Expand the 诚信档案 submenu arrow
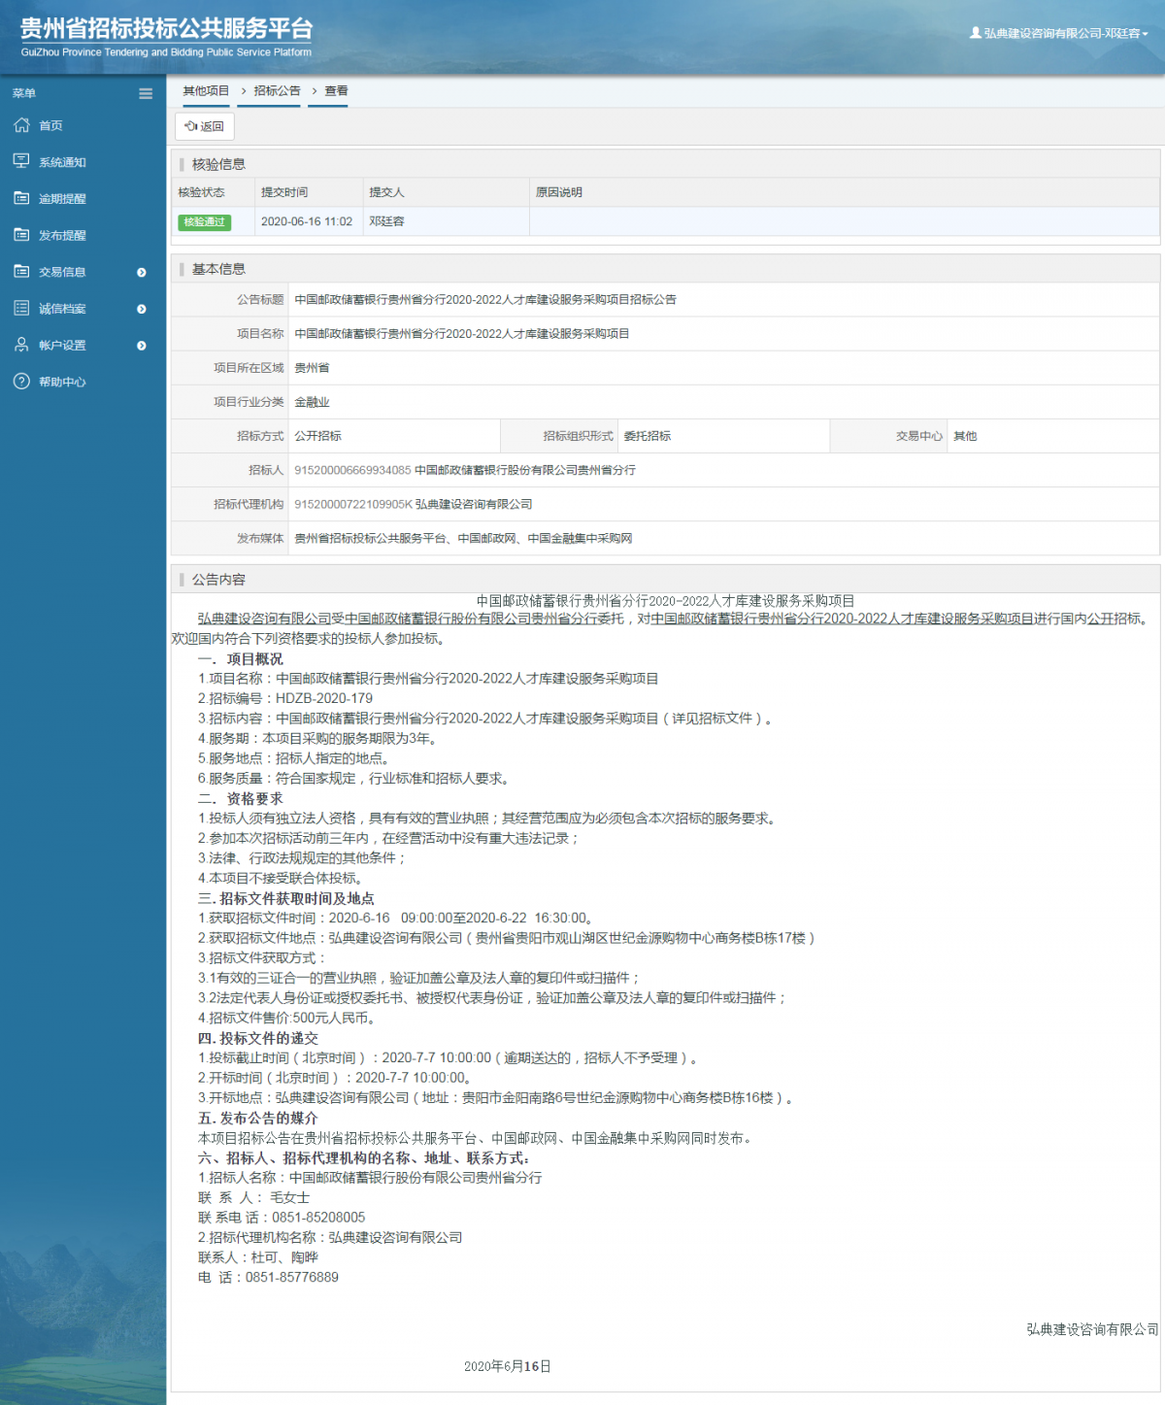1165x1405 pixels. (142, 309)
